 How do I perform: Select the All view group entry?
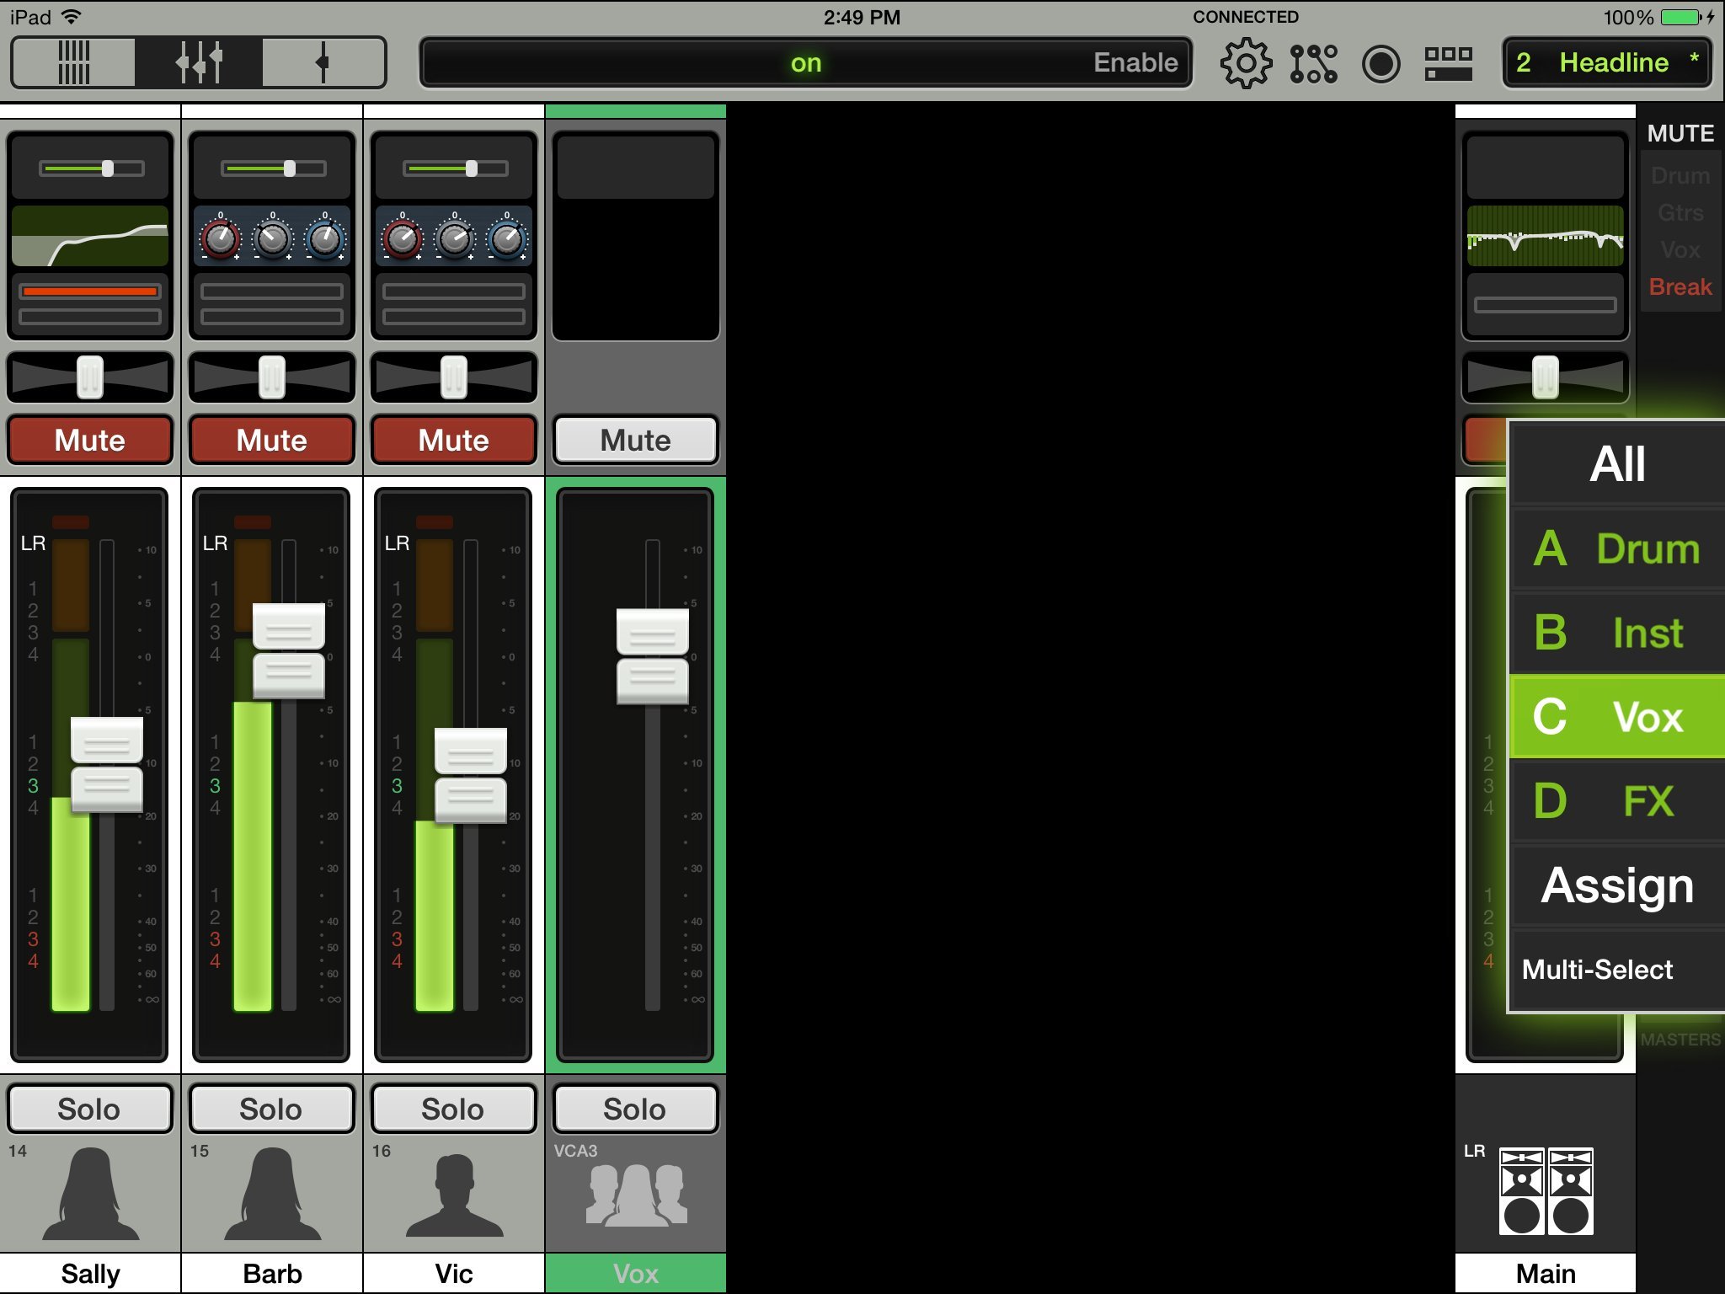tap(1616, 464)
